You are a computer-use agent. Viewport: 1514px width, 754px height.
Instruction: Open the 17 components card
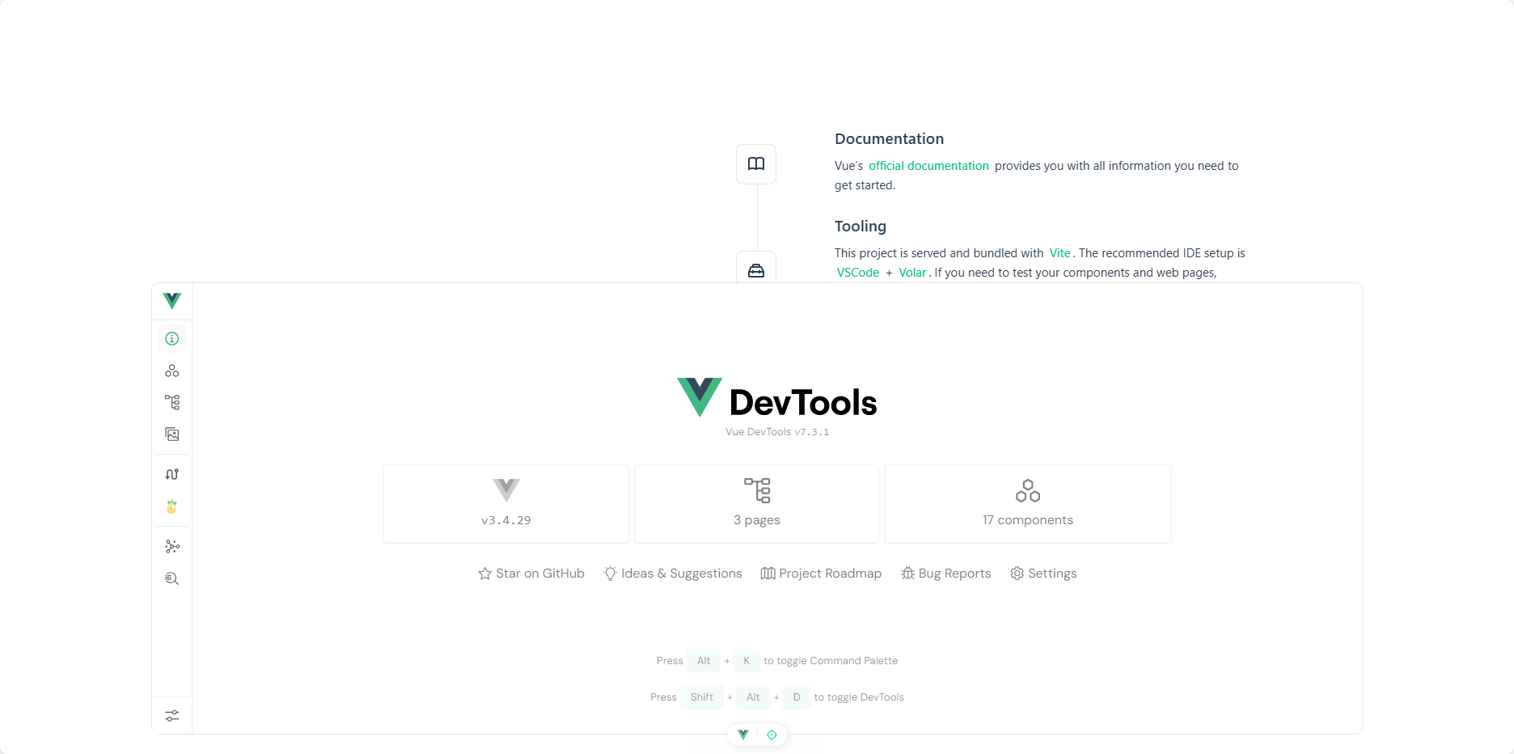click(x=1028, y=503)
